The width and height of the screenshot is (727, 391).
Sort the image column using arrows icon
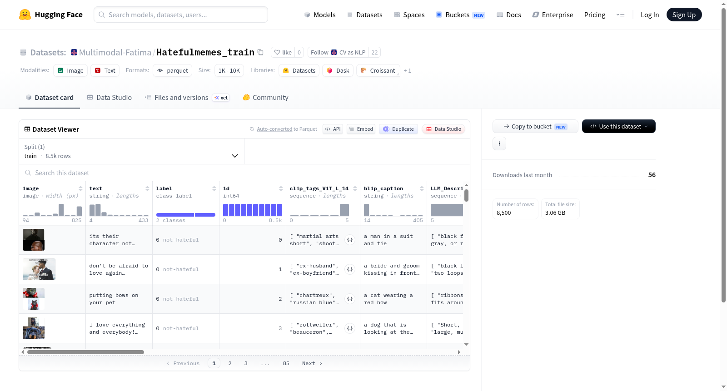click(80, 188)
